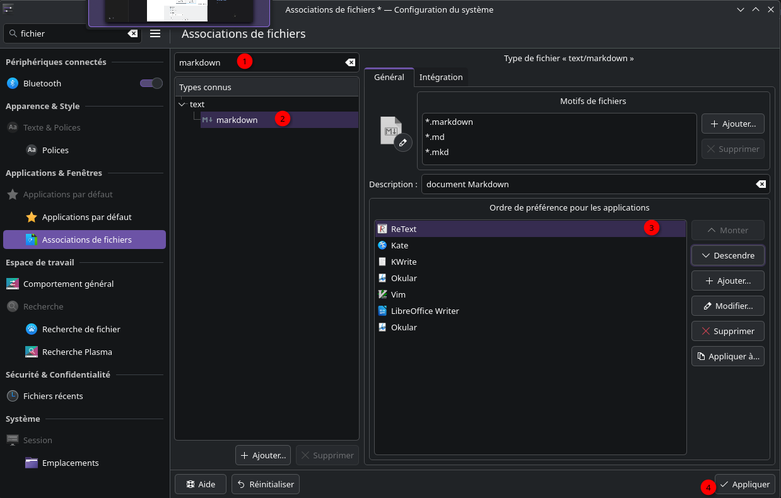
Task: Select LibreOffice Writer in the application list
Action: (425, 311)
